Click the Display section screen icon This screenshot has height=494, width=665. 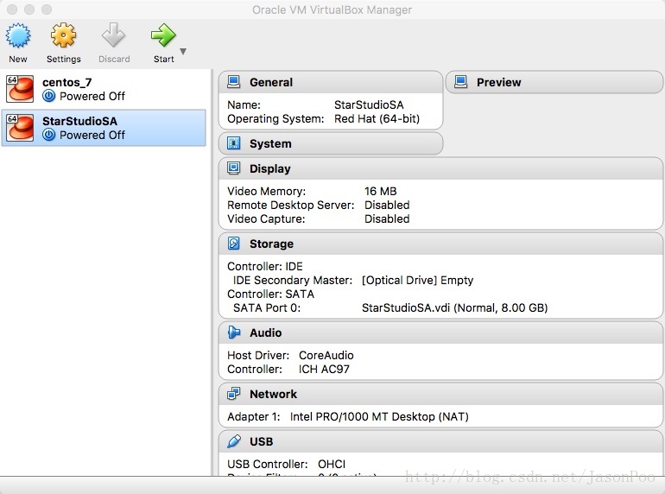coord(234,168)
